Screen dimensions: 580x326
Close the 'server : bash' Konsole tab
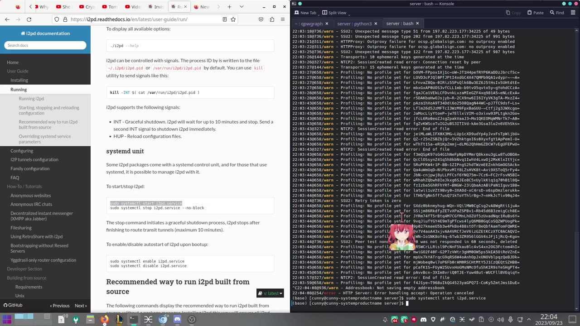pyautogui.click(x=417, y=24)
